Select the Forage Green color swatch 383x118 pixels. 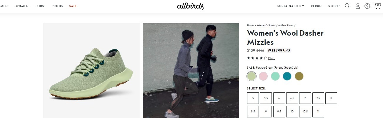point(252,76)
